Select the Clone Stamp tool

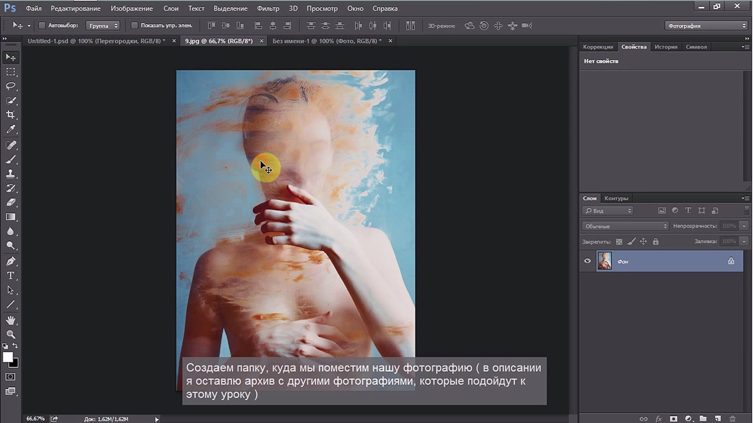click(11, 174)
